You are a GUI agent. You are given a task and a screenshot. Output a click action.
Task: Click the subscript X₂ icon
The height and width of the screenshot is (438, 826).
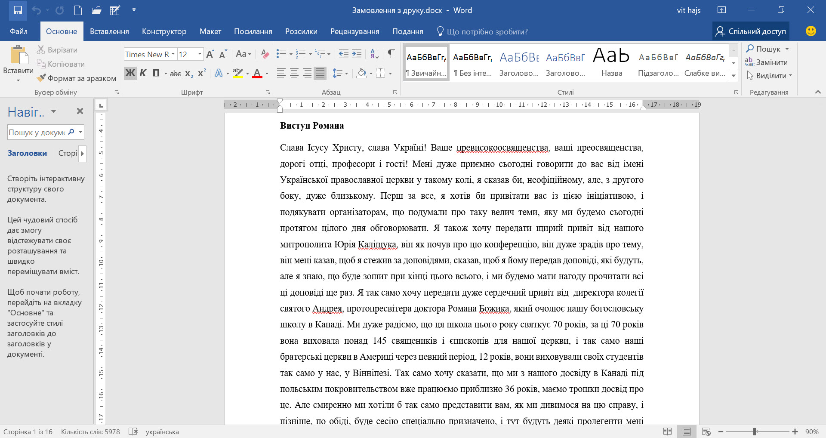[189, 74]
